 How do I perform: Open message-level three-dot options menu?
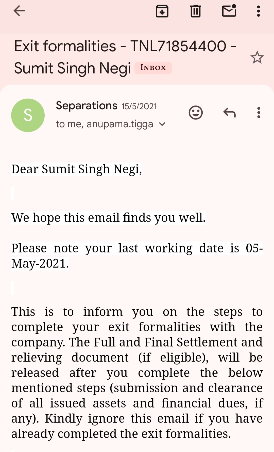pyautogui.click(x=259, y=113)
